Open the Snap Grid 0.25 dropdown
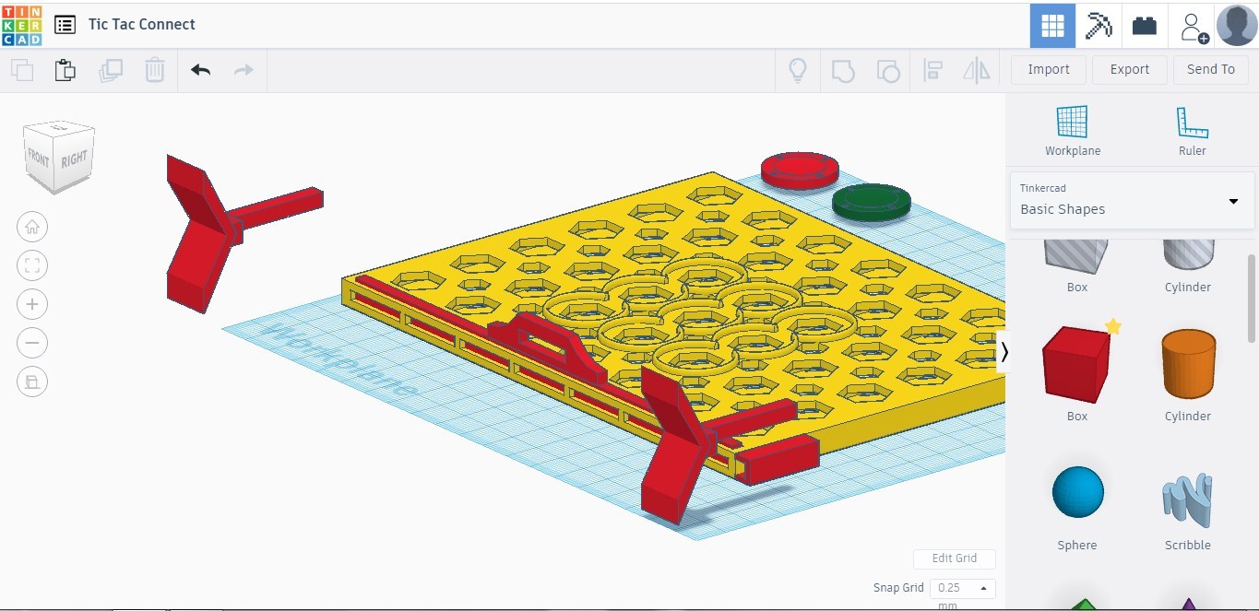 [x=962, y=588]
